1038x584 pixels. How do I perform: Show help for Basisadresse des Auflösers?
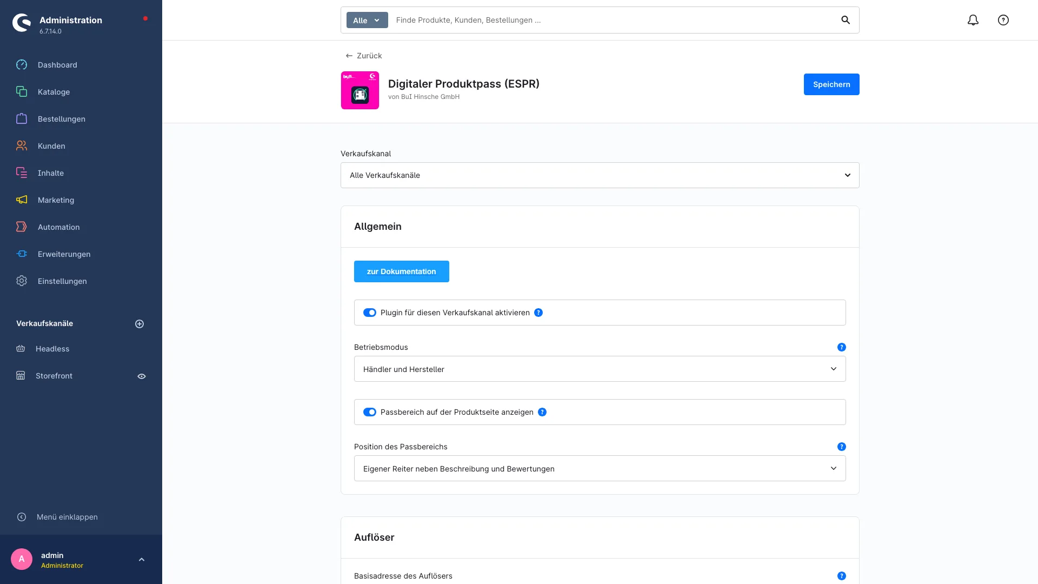click(x=842, y=576)
